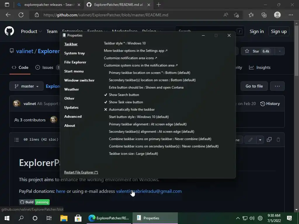Click the delete file trash icon
This screenshot has width=299, height=224.
tap(278, 140)
